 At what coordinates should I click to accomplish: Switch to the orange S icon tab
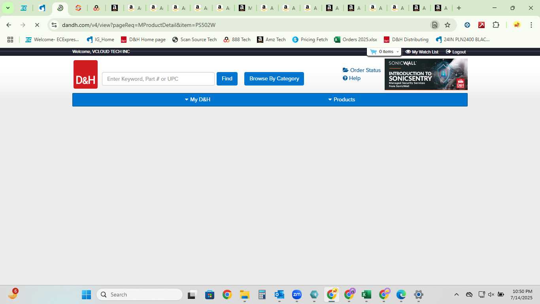click(x=78, y=8)
